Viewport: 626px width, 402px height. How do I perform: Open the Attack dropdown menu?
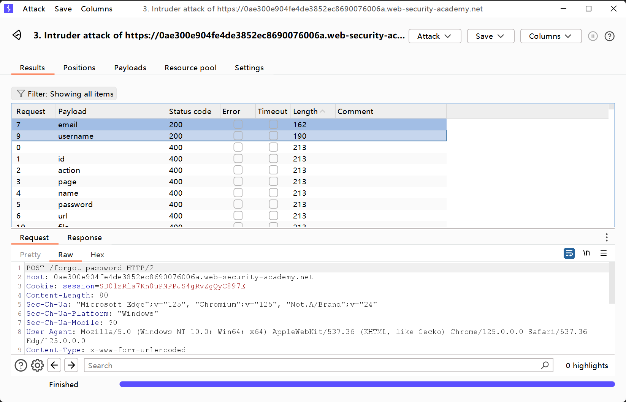[x=434, y=36]
